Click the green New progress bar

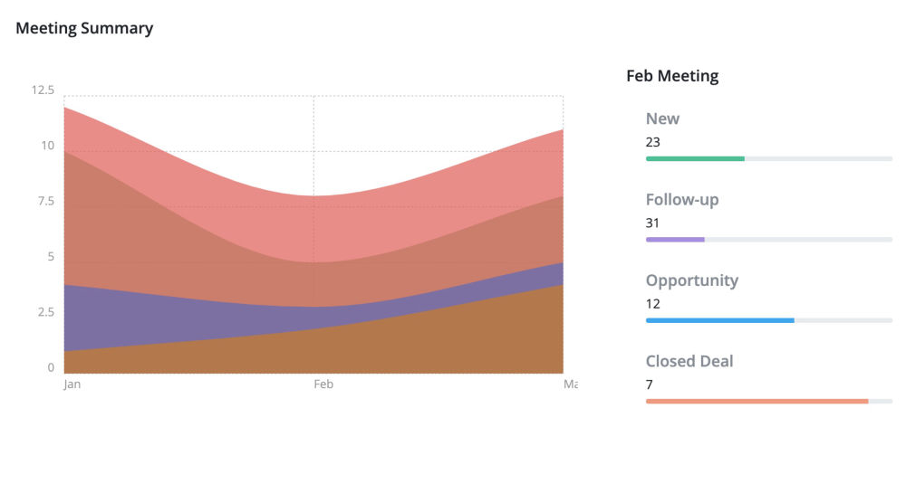tap(695, 158)
